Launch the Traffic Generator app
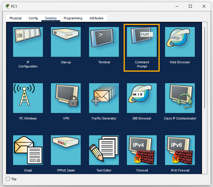The height and width of the screenshot is (187, 213). [104, 98]
